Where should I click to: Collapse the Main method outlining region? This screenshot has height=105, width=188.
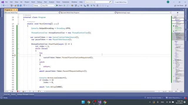point(18,24)
